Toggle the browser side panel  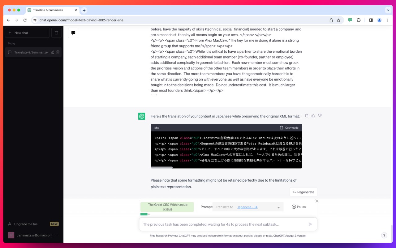click(x=371, y=20)
